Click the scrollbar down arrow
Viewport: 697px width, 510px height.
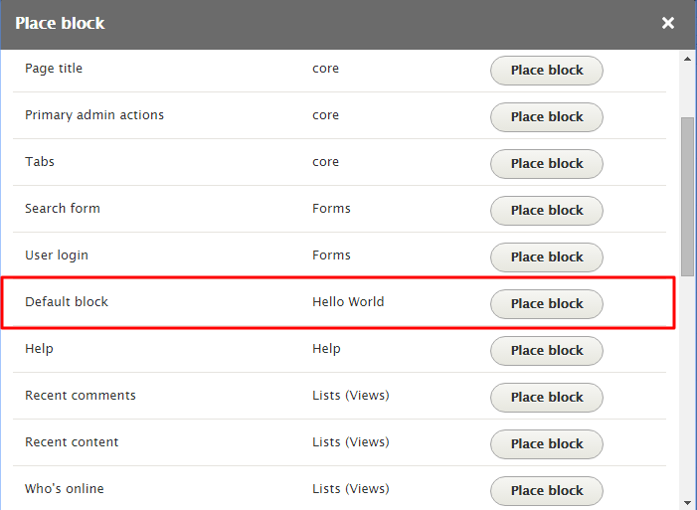[687, 502]
